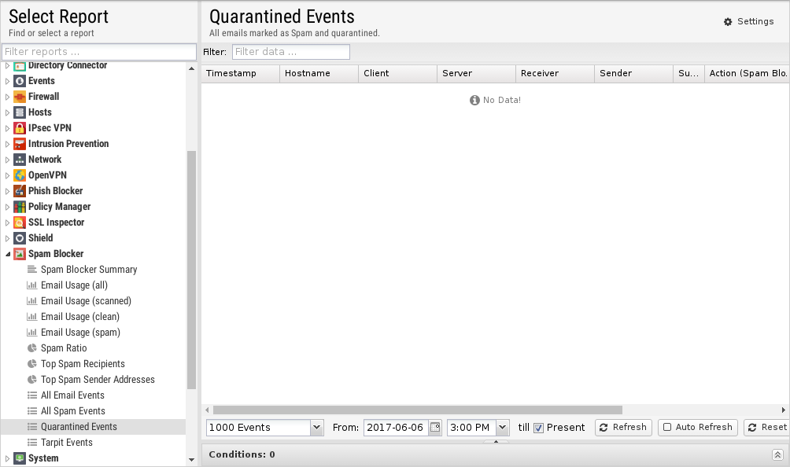Uncheck the Present checkbox
Image resolution: width=790 pixels, height=467 pixels.
pyautogui.click(x=539, y=428)
